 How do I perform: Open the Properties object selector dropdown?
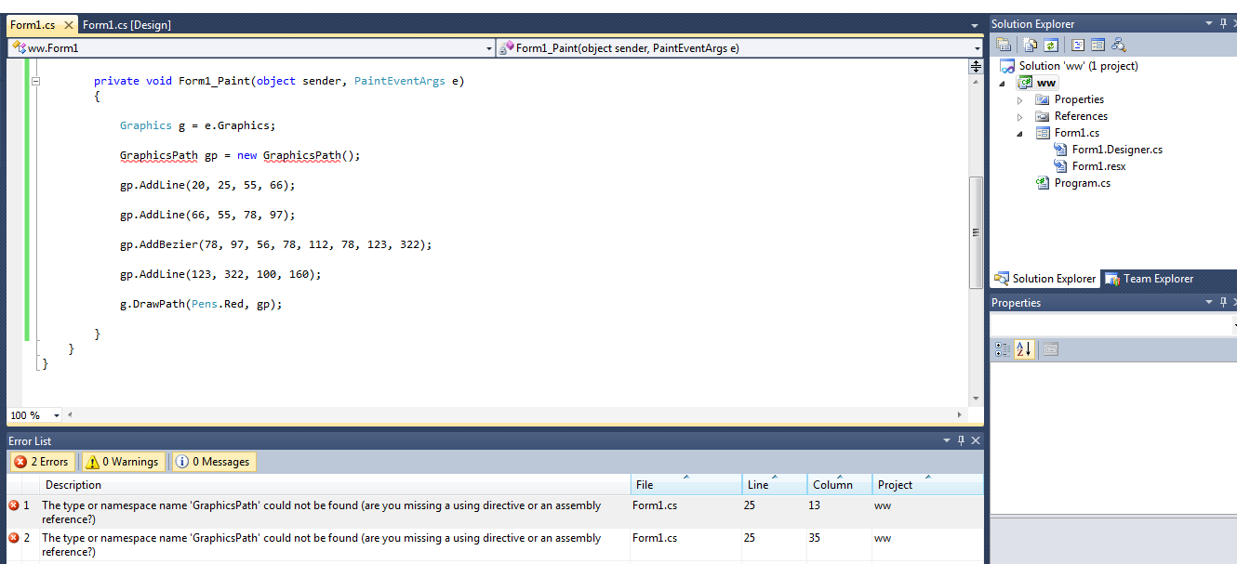pyautogui.click(x=1233, y=325)
